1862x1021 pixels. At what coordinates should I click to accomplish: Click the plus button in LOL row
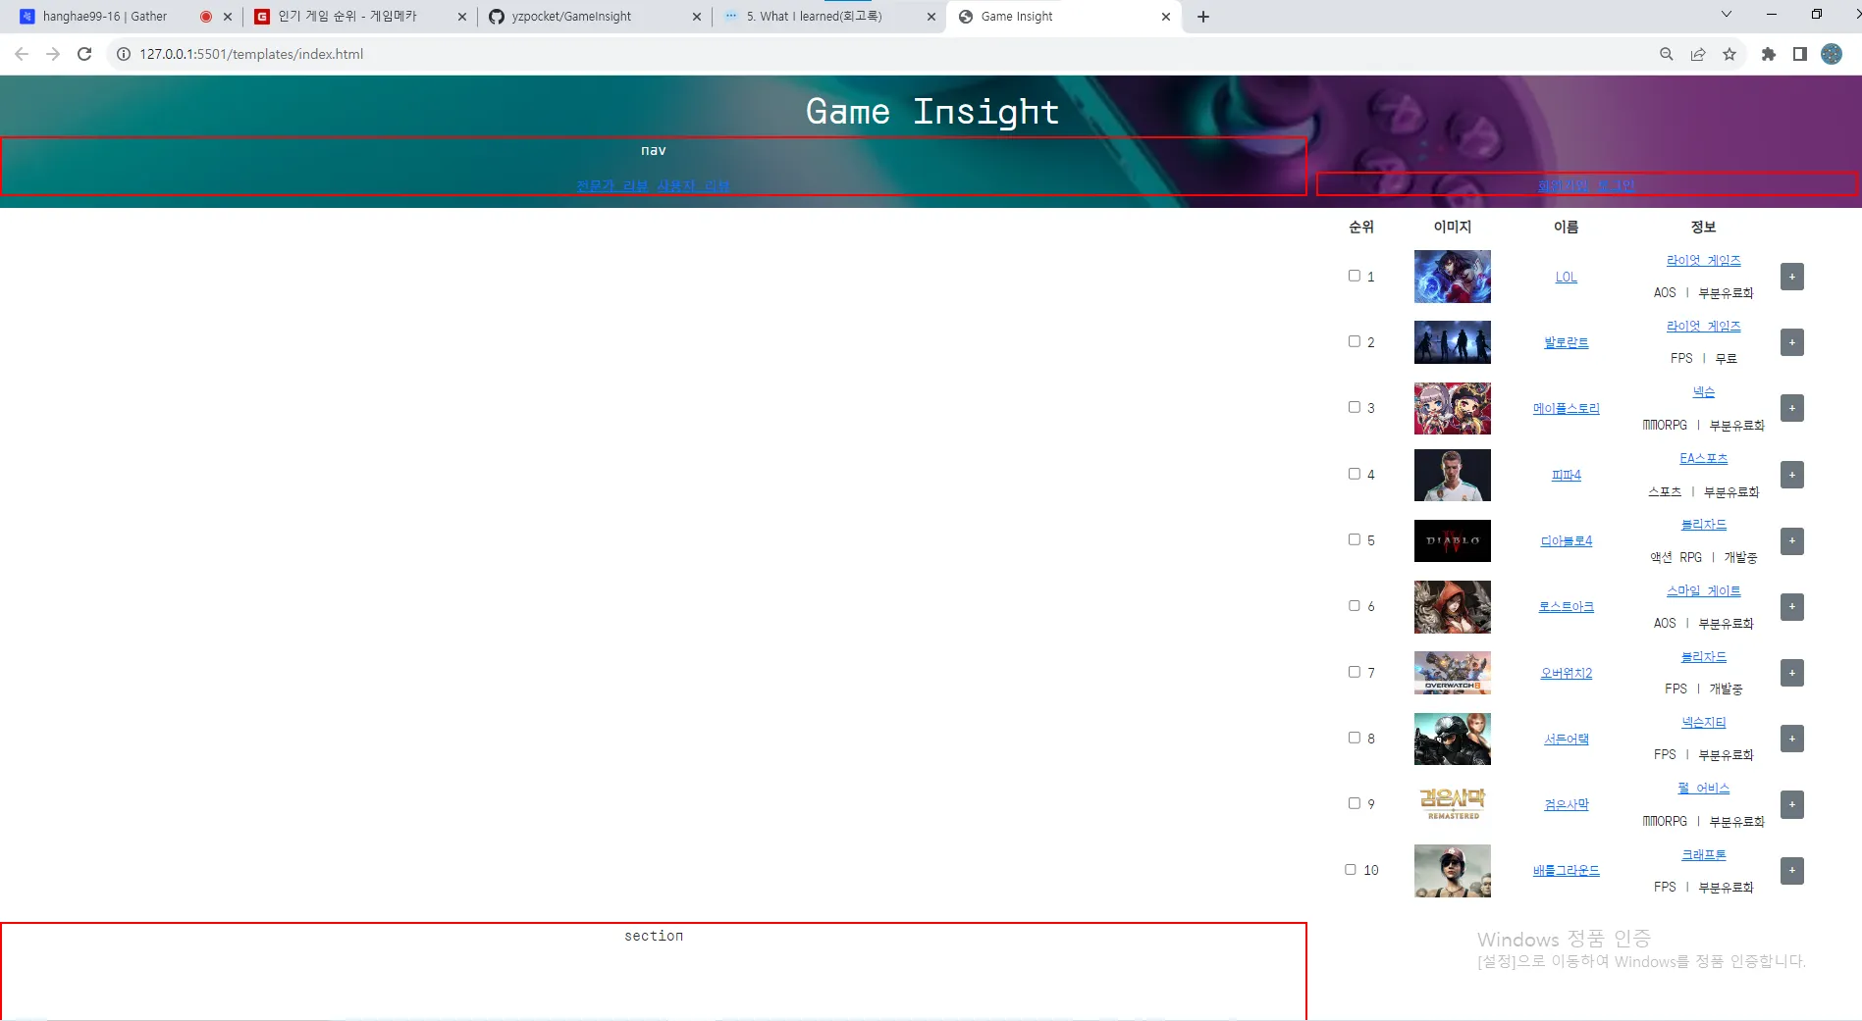click(x=1792, y=277)
